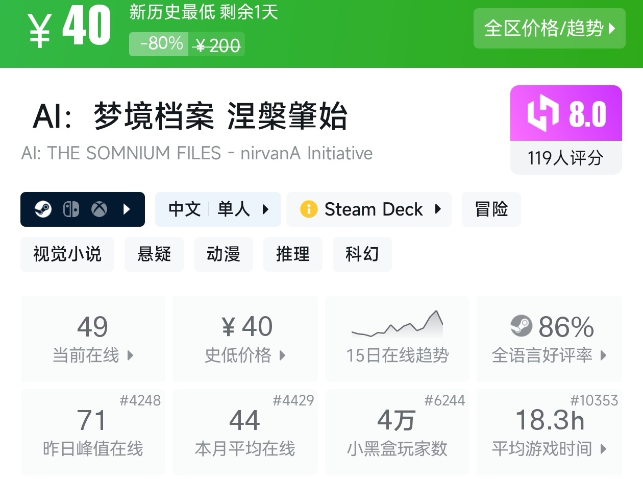Open the 悬疑 tag
643x479 pixels.
154,254
